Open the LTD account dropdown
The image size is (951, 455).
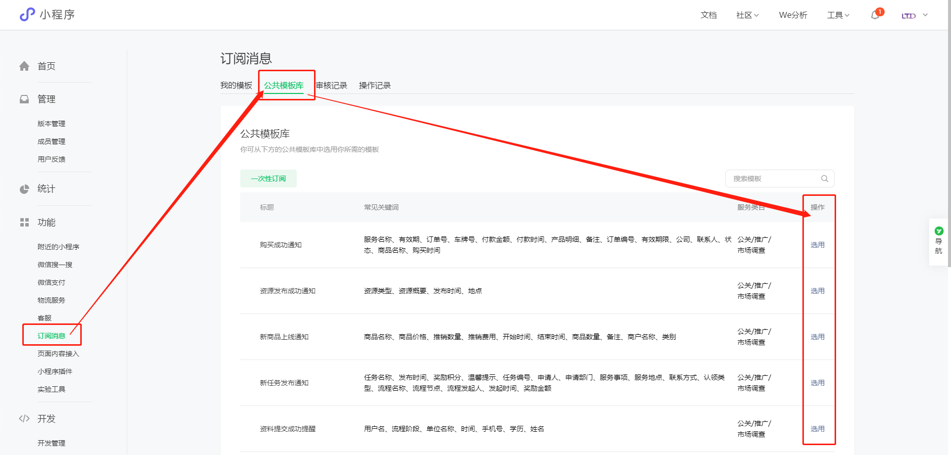pyautogui.click(x=914, y=15)
